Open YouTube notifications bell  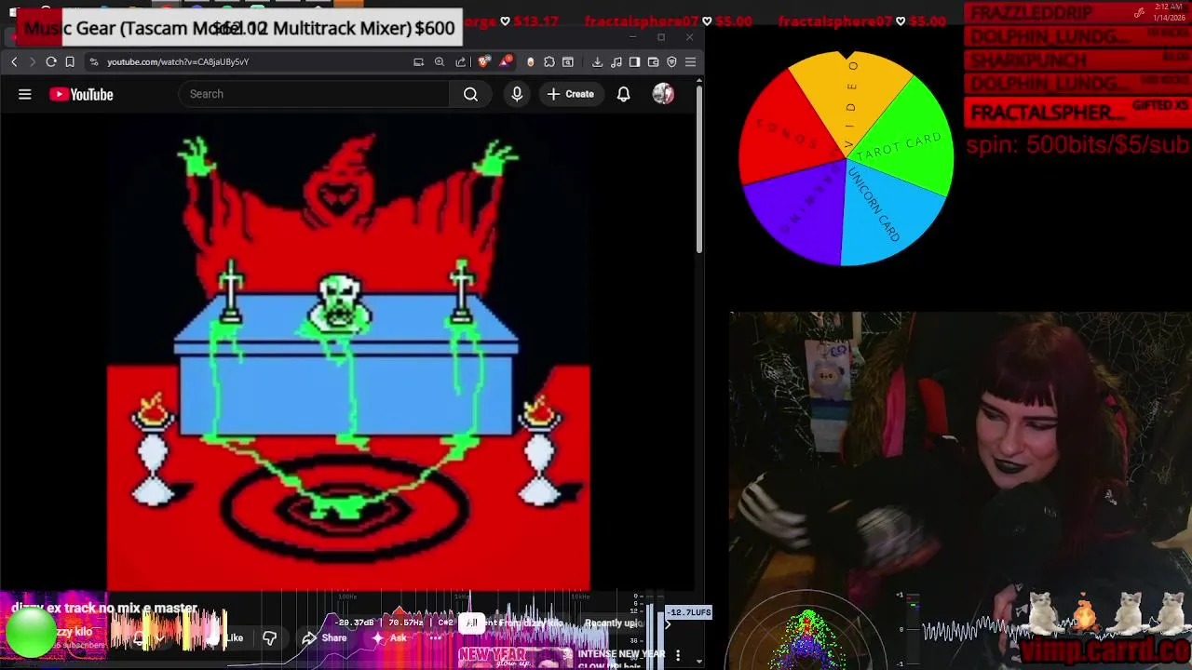623,94
